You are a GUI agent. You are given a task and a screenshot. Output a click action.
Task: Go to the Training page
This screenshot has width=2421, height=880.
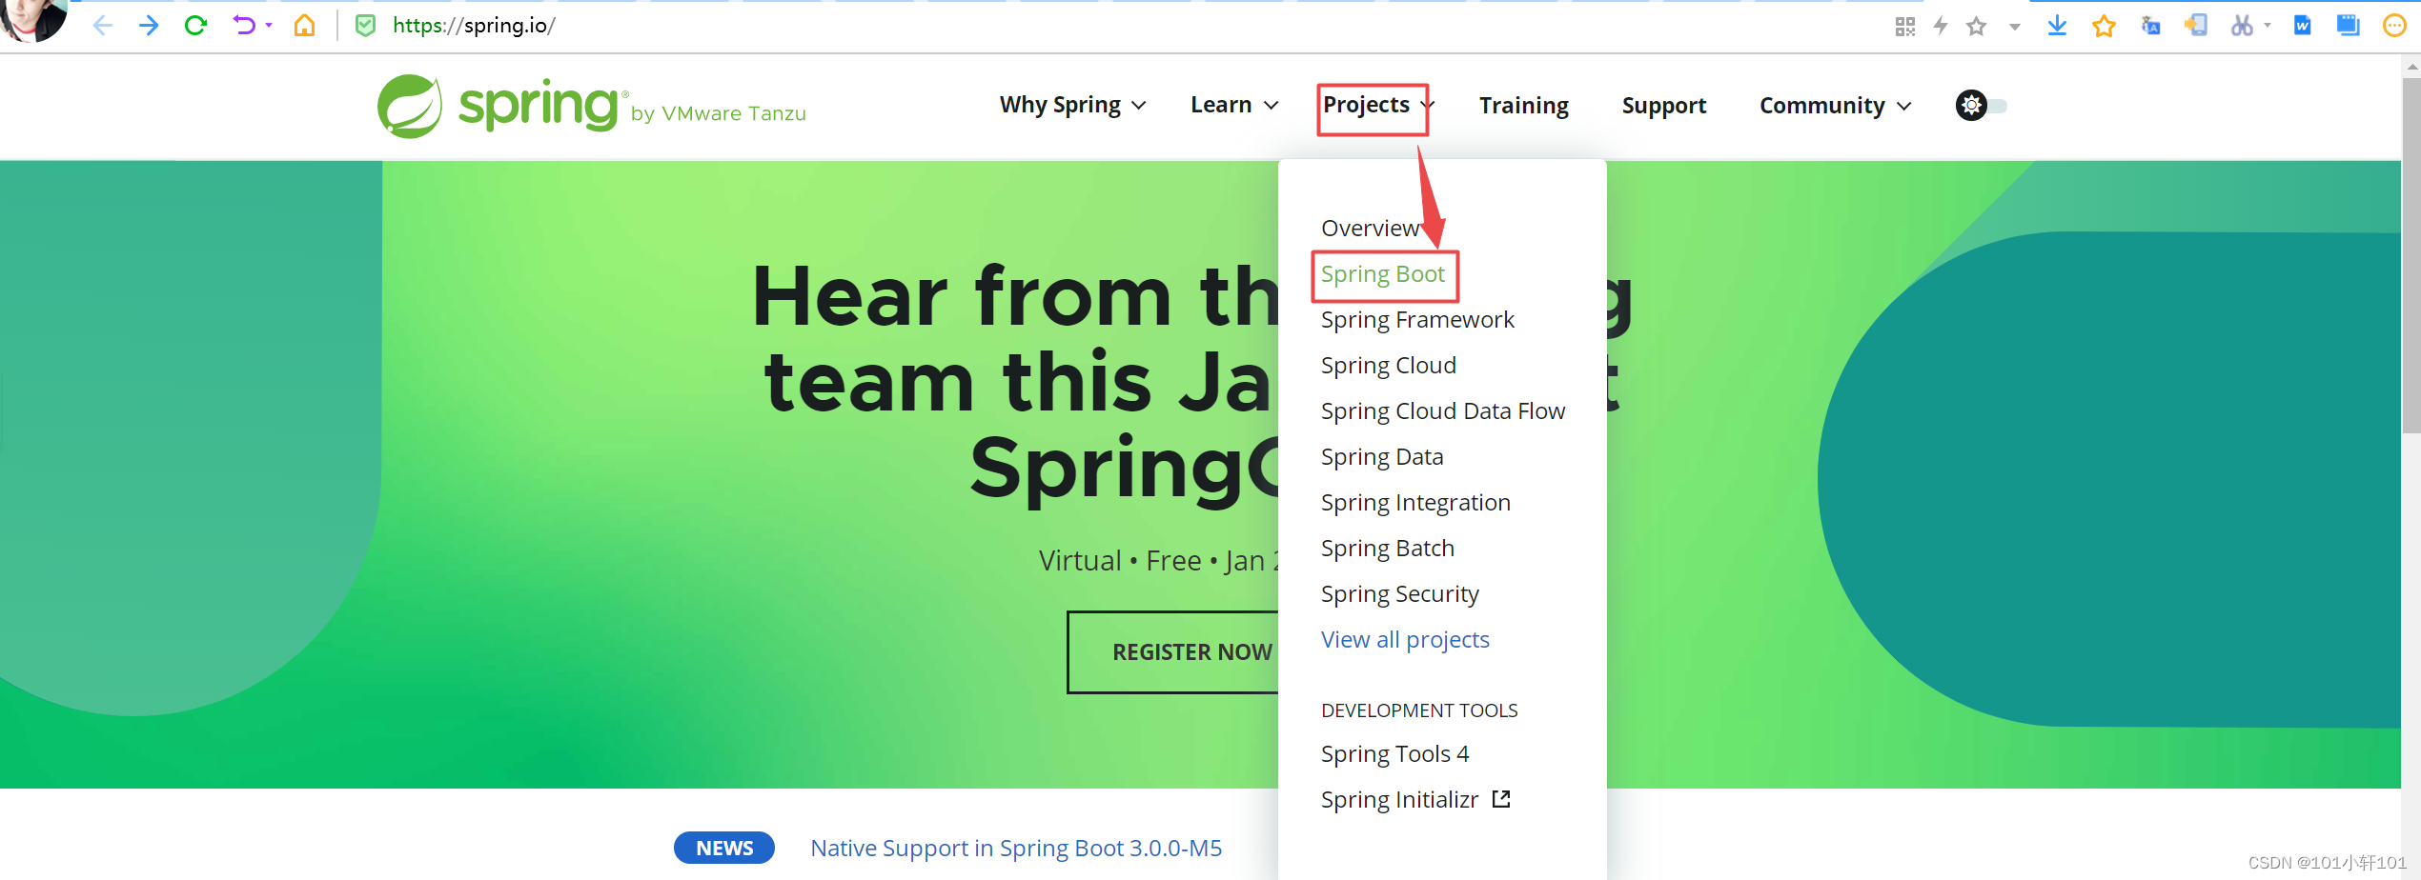[x=1523, y=106]
